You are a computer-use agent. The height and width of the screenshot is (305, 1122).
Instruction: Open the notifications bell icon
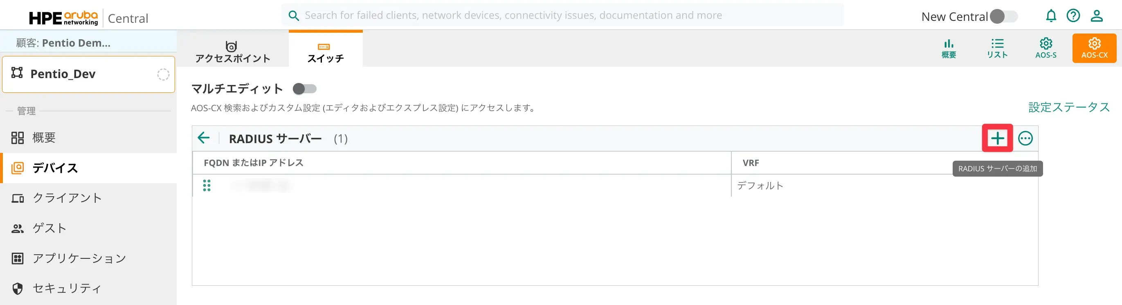[x=1050, y=16]
